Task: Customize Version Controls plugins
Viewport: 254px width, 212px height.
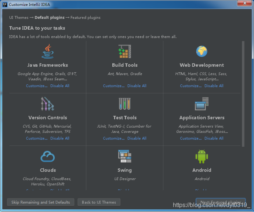Action: point(37,138)
